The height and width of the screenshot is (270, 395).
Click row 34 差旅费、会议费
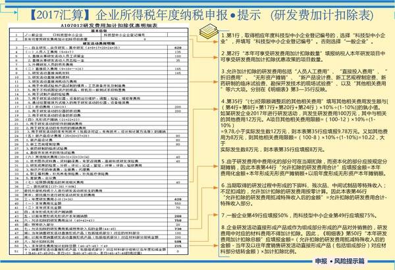[99, 178]
